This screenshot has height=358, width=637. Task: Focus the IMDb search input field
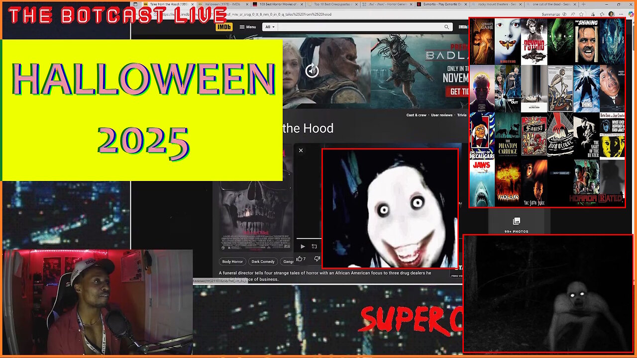click(x=360, y=27)
